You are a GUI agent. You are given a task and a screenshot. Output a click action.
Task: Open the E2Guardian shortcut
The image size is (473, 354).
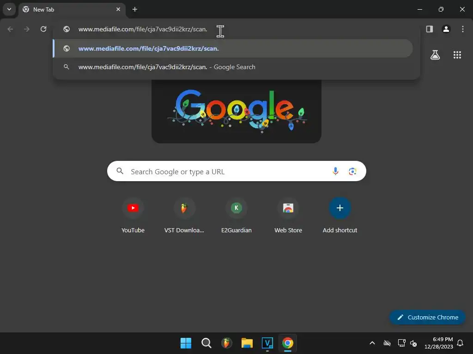(x=236, y=216)
